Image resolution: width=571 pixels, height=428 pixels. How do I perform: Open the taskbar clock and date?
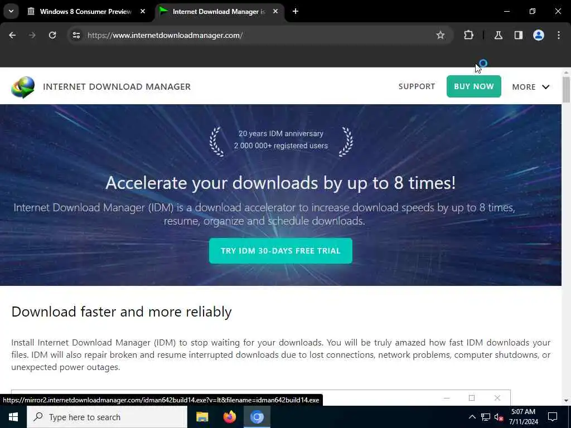523,417
